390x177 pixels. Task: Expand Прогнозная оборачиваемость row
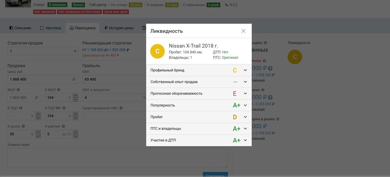click(x=245, y=94)
